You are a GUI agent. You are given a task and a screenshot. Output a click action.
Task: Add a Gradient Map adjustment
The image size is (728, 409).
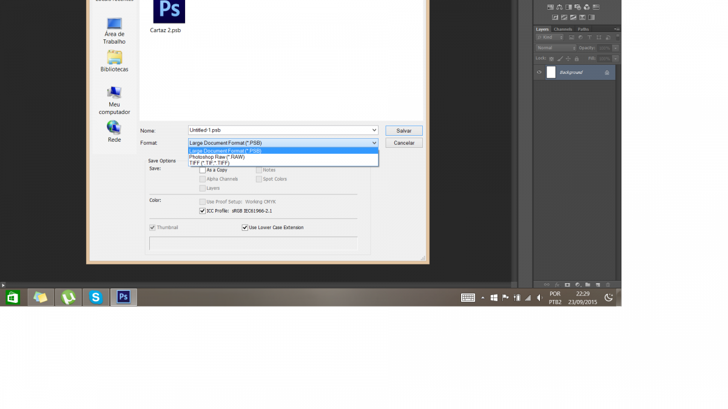coord(591,18)
